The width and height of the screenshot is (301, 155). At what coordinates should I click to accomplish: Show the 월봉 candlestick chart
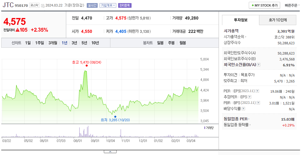pos(183,43)
